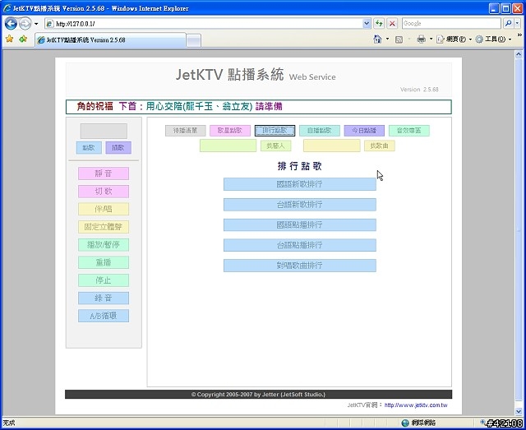Viewport: 526px width, 430px height.
Task: Click page scrollbar down arrow
Action: pos(519,412)
